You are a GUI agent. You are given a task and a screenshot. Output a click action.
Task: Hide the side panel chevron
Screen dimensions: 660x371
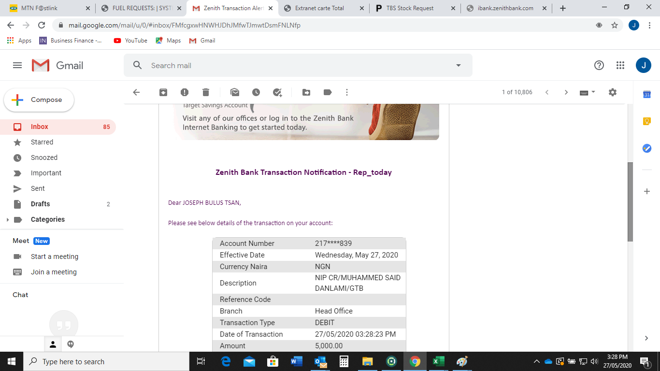pos(647,338)
